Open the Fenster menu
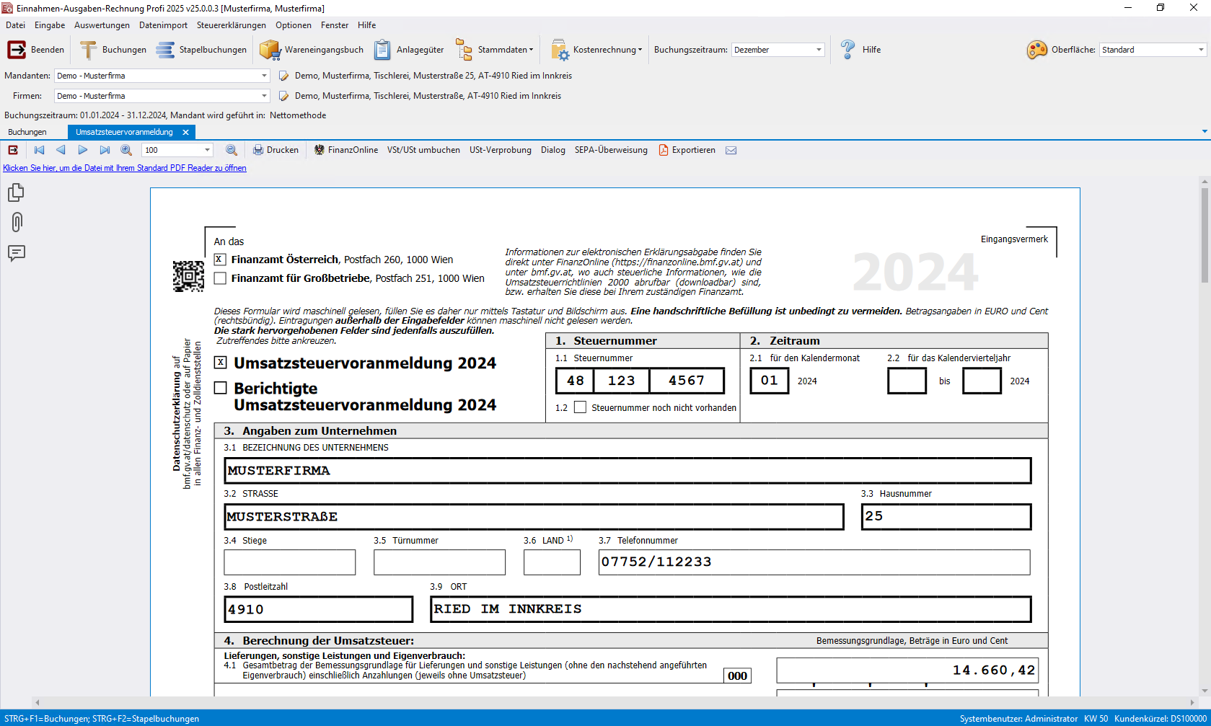Image resolution: width=1211 pixels, height=726 pixels. [335, 25]
